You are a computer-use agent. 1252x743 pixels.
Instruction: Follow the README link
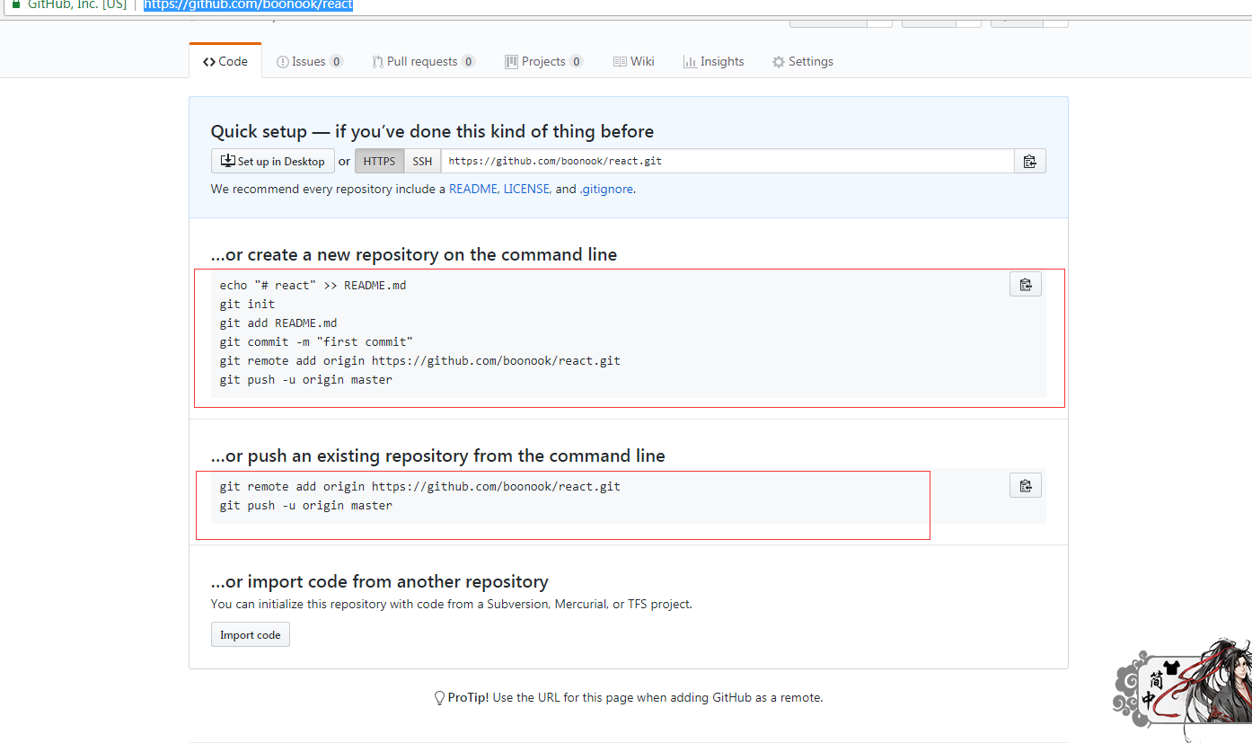[472, 190]
